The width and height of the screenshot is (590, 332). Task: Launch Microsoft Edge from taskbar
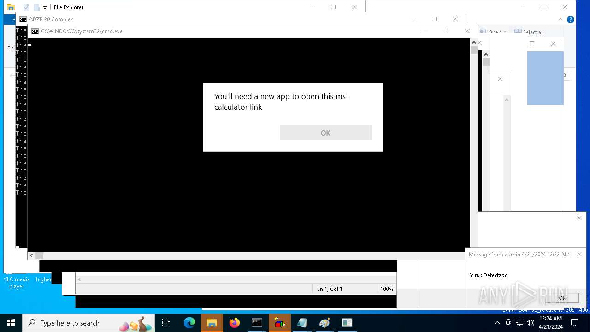tap(189, 323)
